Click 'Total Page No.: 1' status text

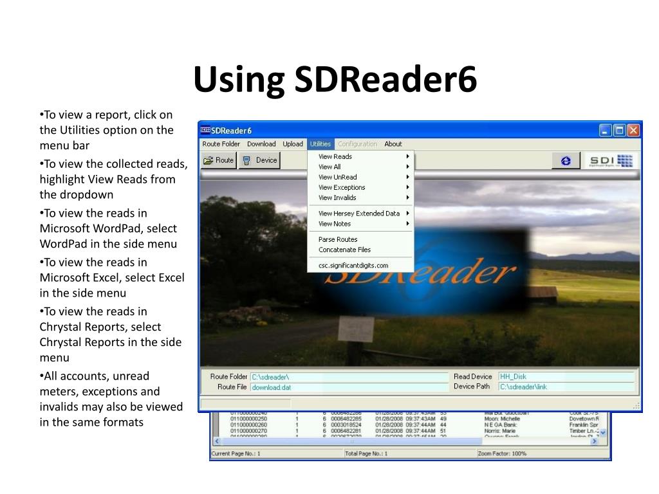[366, 453]
